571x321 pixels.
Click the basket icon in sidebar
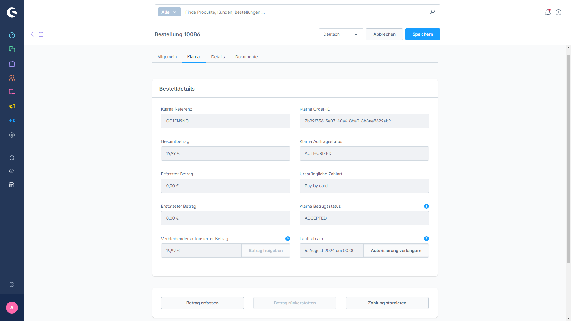pyautogui.click(x=11, y=171)
